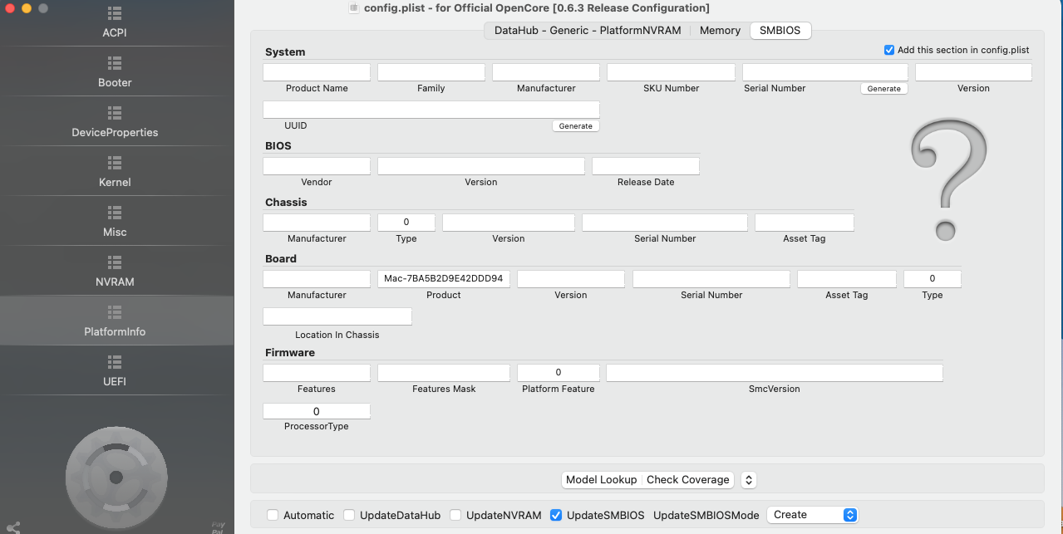Viewport: 1063px width, 534px height.
Task: Enable the UpdateNVRAM checkbox
Action: pos(455,515)
